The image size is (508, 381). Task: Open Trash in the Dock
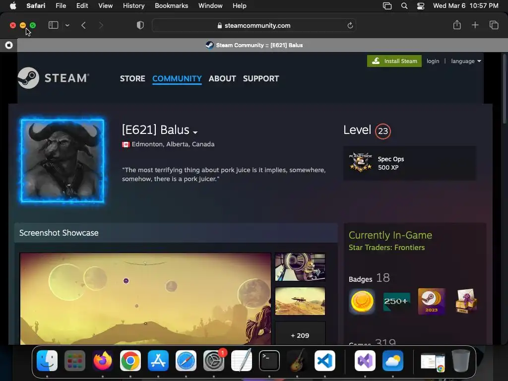[461, 361]
